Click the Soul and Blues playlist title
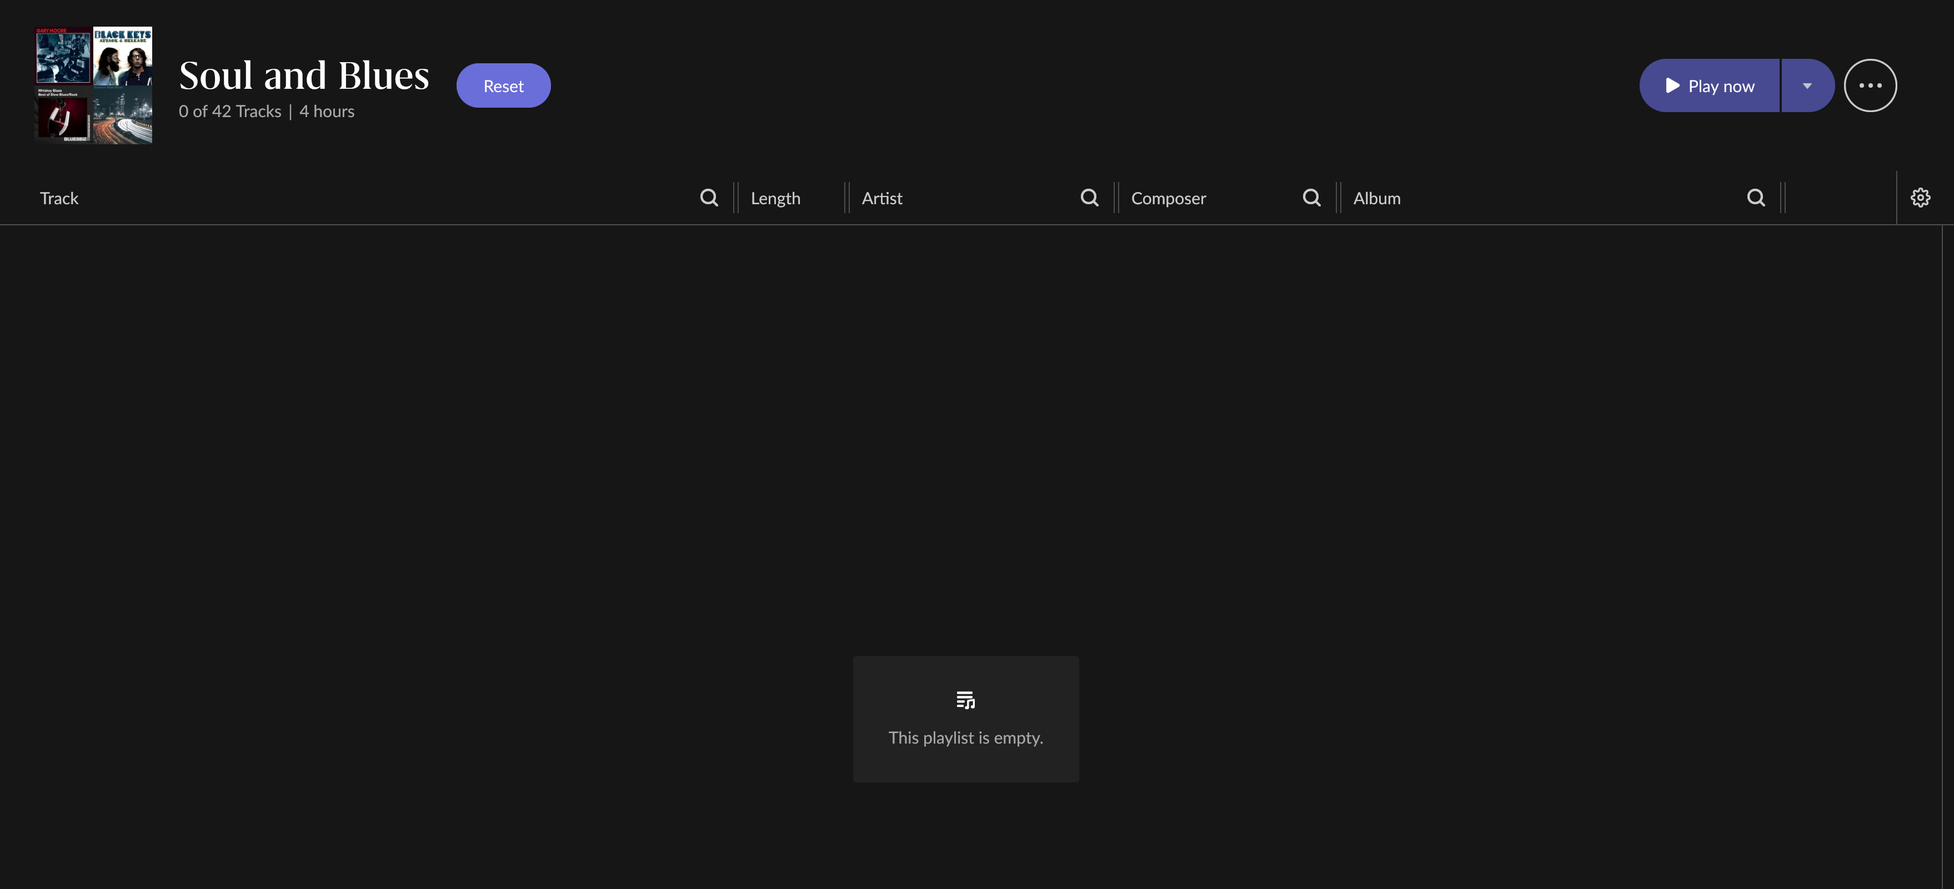1954x889 pixels. 304,76
